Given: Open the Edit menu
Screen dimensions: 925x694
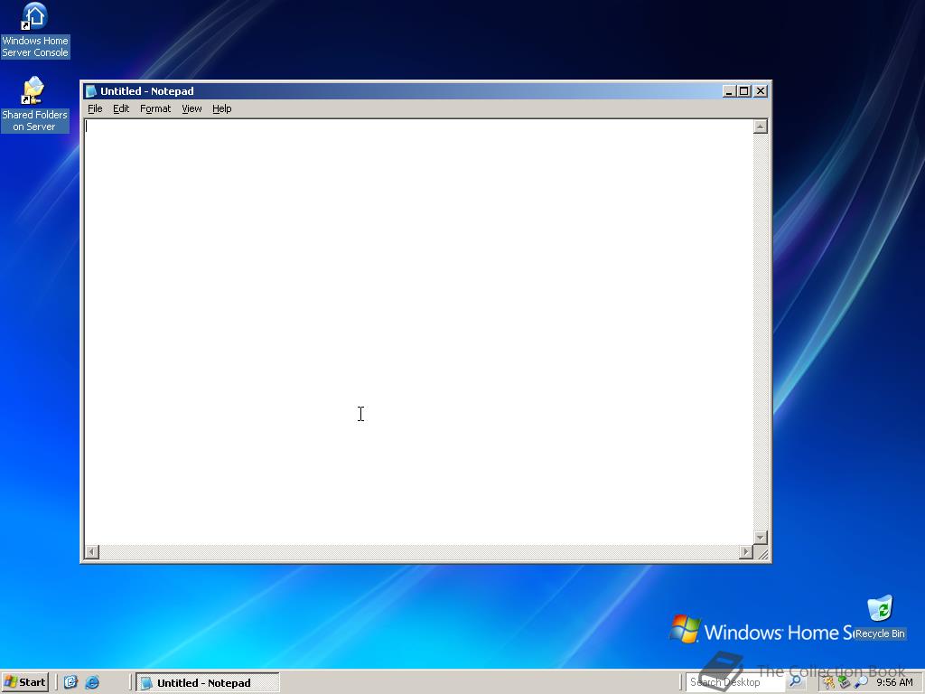Looking at the screenshot, I should [x=121, y=108].
